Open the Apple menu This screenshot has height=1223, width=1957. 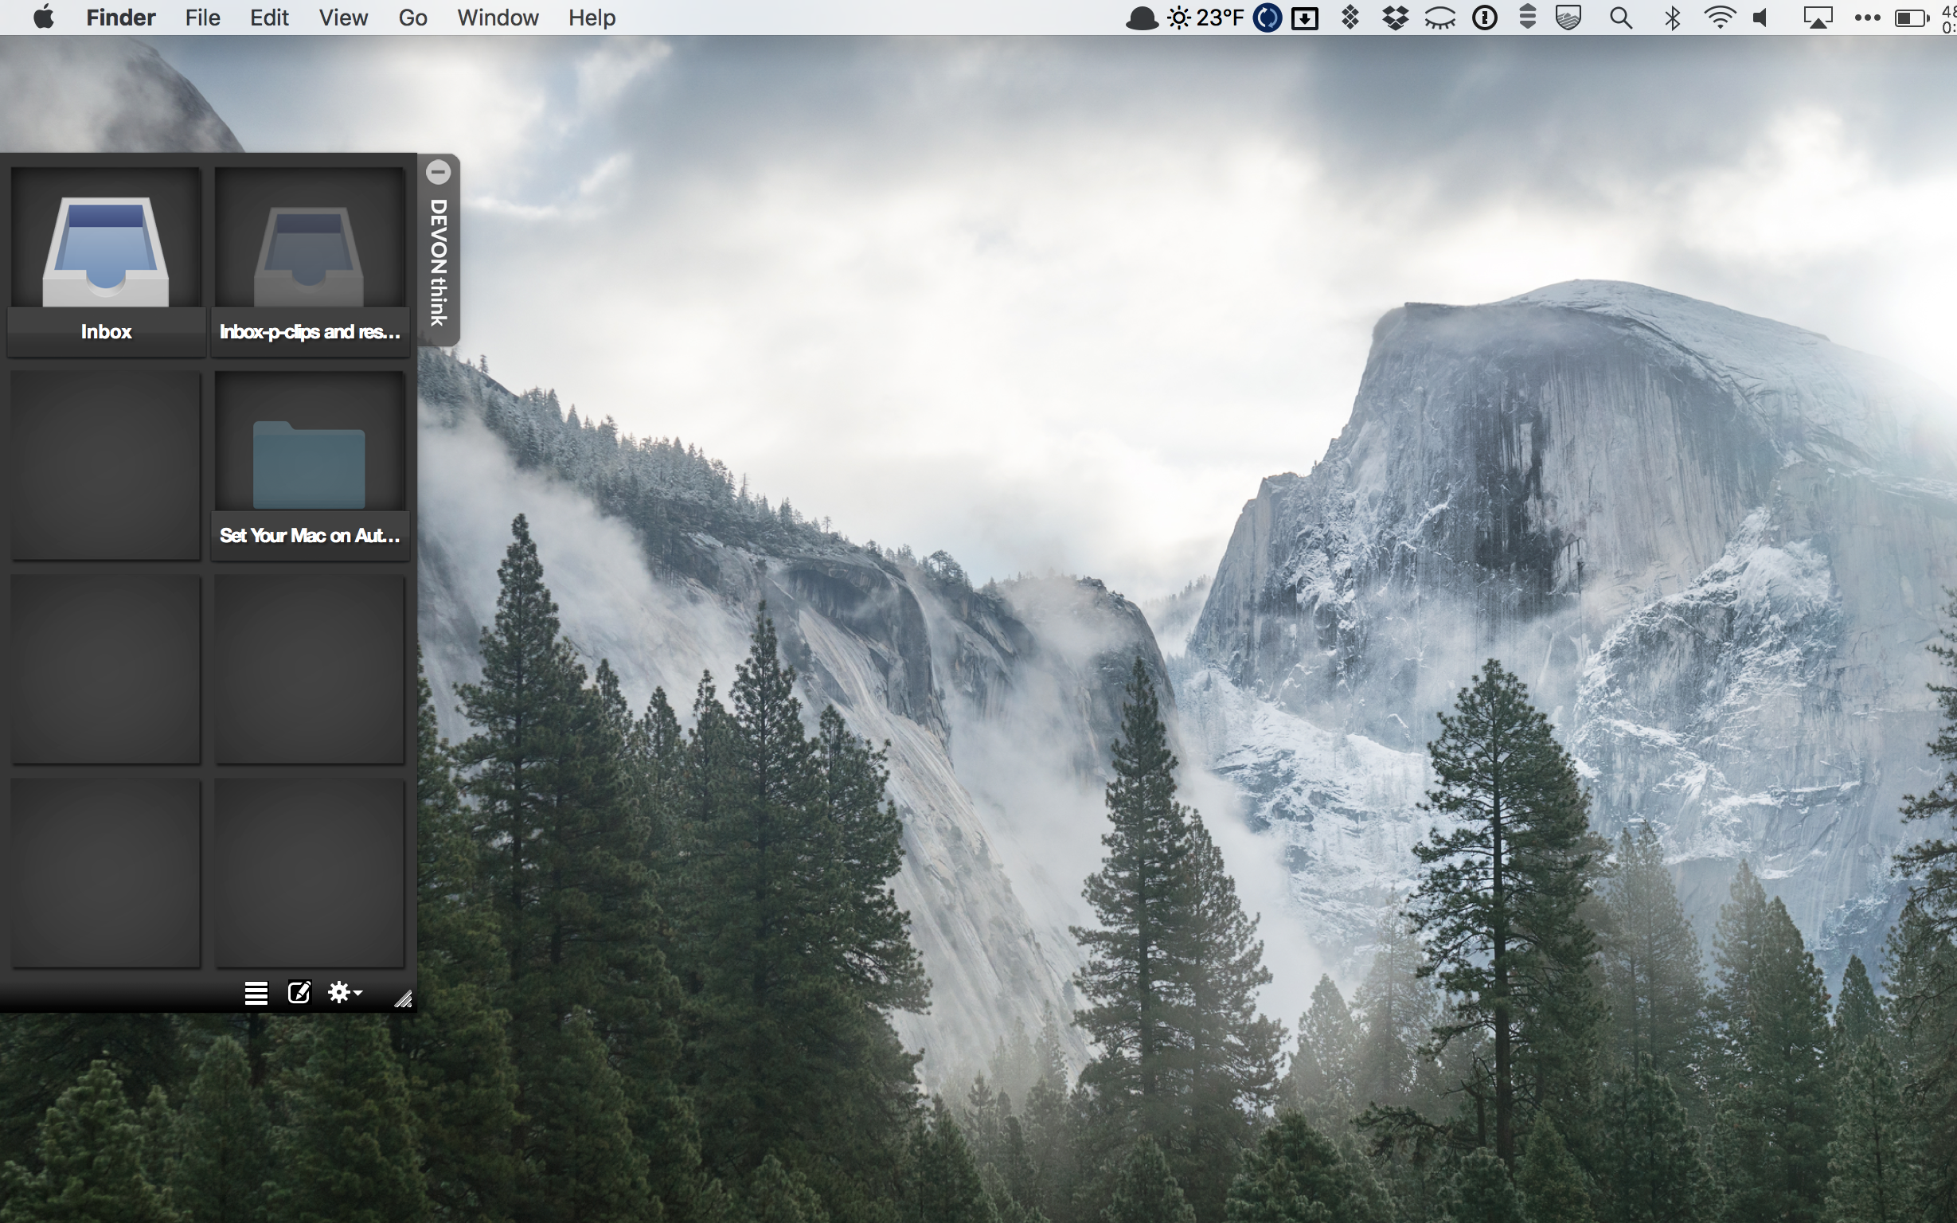tap(44, 18)
